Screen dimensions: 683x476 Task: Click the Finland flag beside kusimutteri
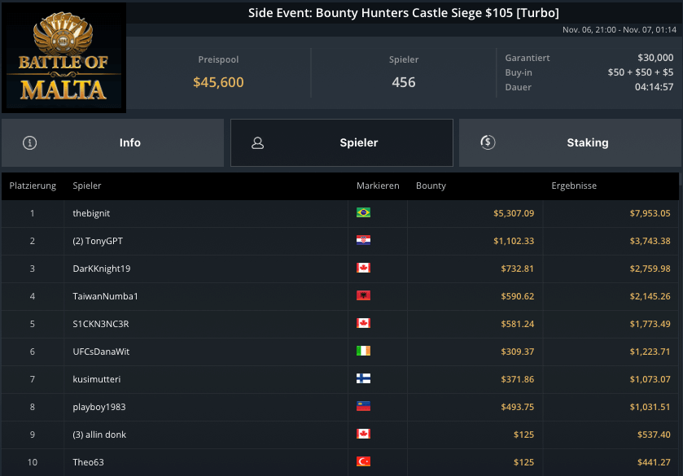tap(363, 379)
